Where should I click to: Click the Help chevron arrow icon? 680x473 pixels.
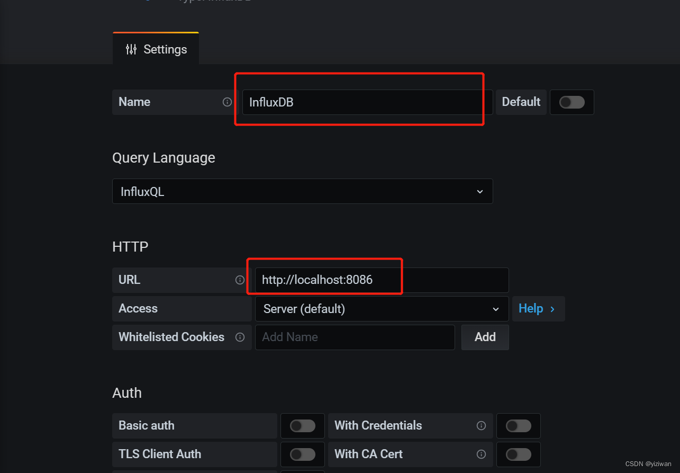point(552,308)
